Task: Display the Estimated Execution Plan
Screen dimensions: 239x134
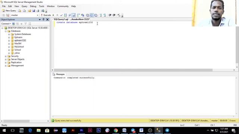Action: coord(66,15)
